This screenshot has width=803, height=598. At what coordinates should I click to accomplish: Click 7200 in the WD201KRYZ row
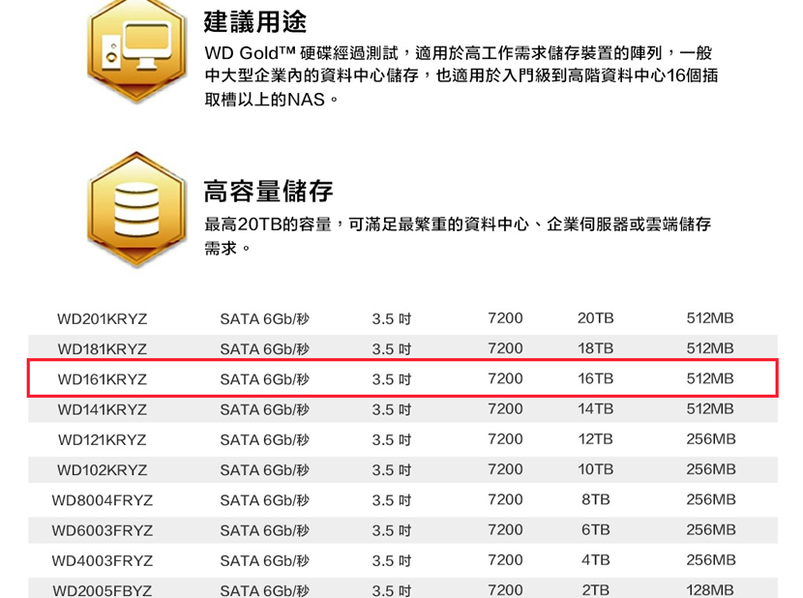[x=505, y=318]
